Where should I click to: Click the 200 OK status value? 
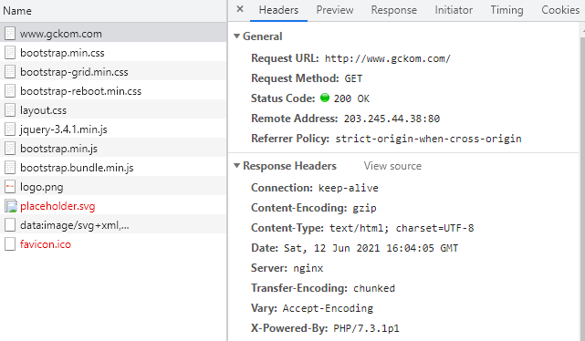pos(351,98)
